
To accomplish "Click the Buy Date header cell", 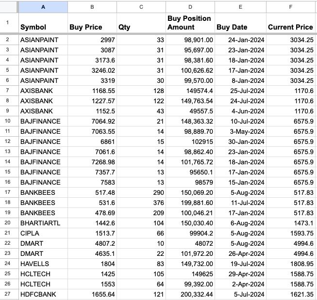I will [240, 23].
